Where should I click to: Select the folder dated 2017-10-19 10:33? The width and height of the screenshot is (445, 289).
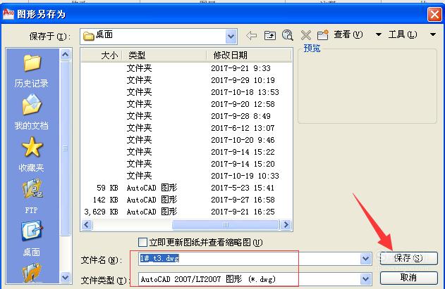[186, 176]
